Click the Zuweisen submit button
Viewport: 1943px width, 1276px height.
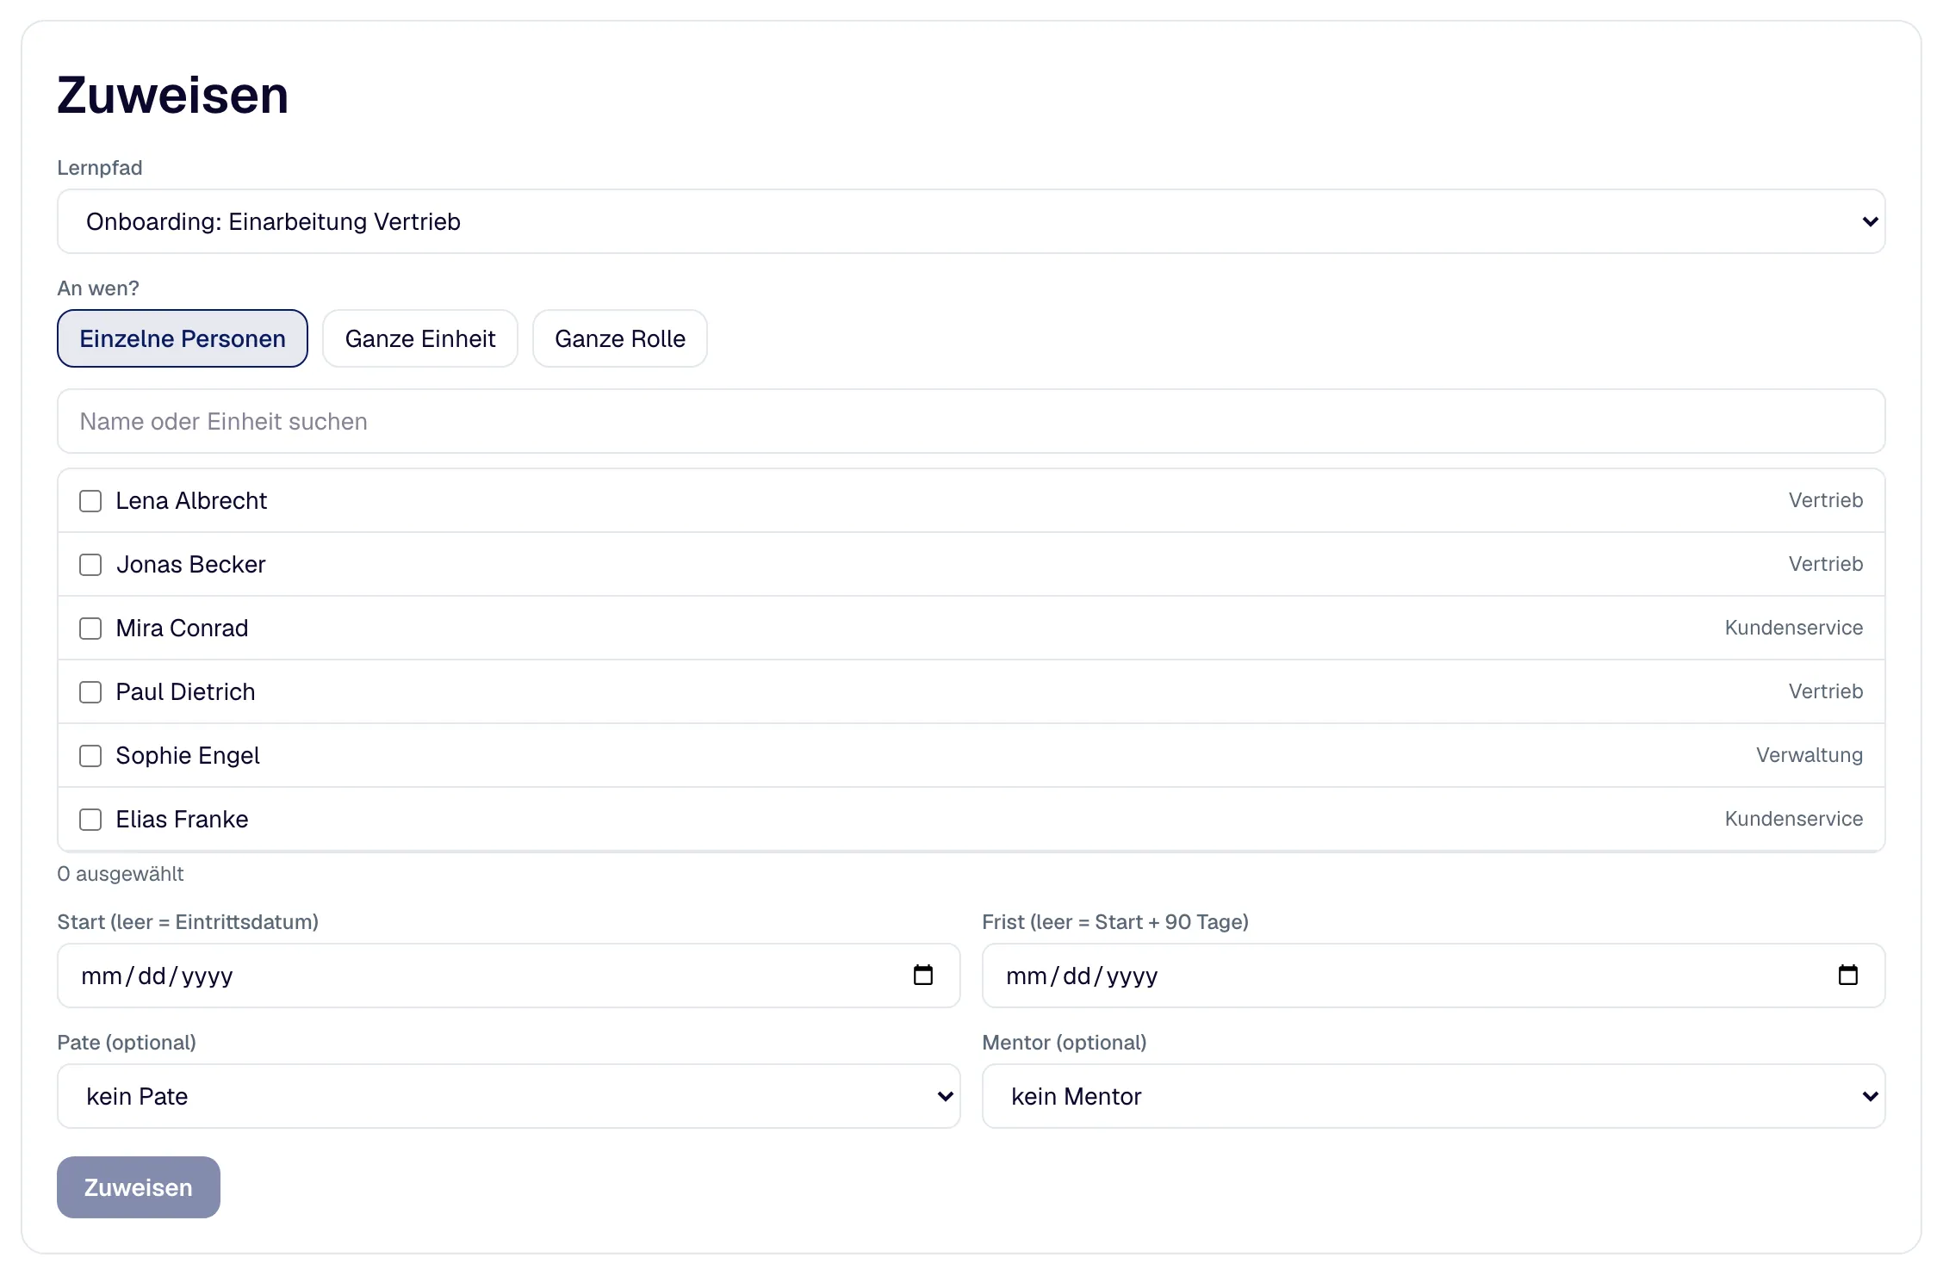139,1187
